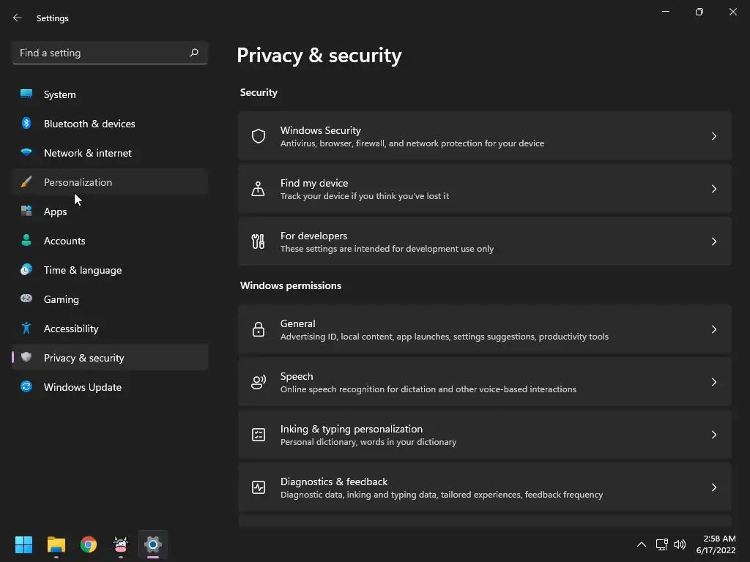Go back using the back arrow
The height and width of the screenshot is (562, 750).
pos(18,18)
